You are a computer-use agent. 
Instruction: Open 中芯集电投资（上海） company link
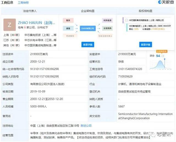tap(38, 35)
